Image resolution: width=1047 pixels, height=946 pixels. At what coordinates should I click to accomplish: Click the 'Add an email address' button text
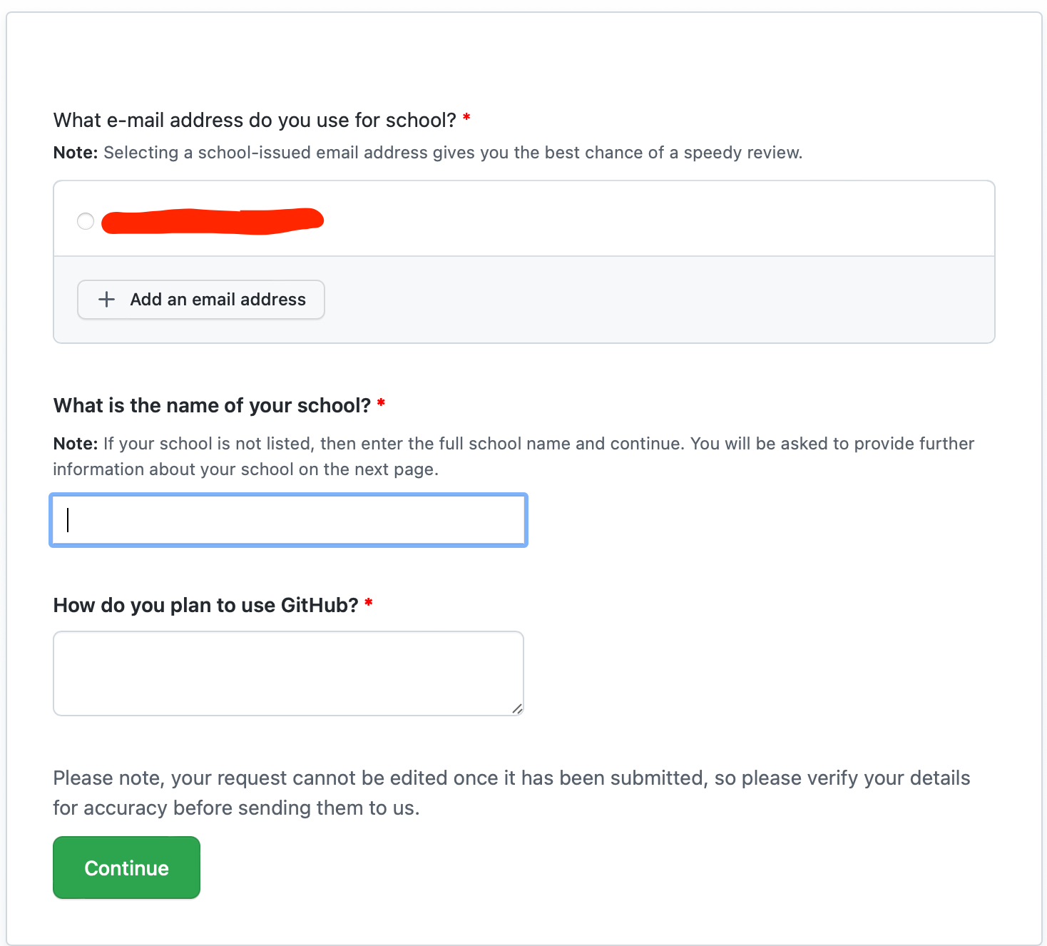(x=218, y=300)
